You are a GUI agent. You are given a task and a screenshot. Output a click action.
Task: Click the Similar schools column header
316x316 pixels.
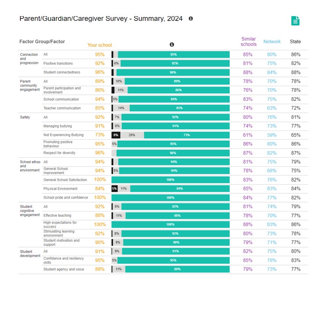(x=249, y=41)
